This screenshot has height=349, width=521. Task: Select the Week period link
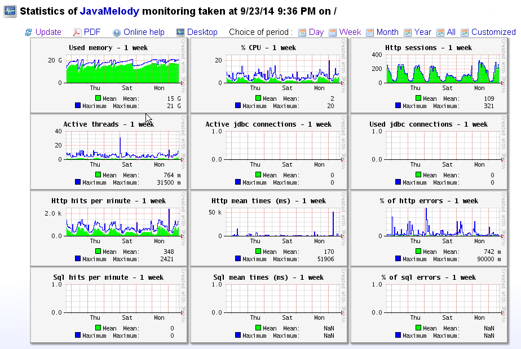[x=350, y=32]
